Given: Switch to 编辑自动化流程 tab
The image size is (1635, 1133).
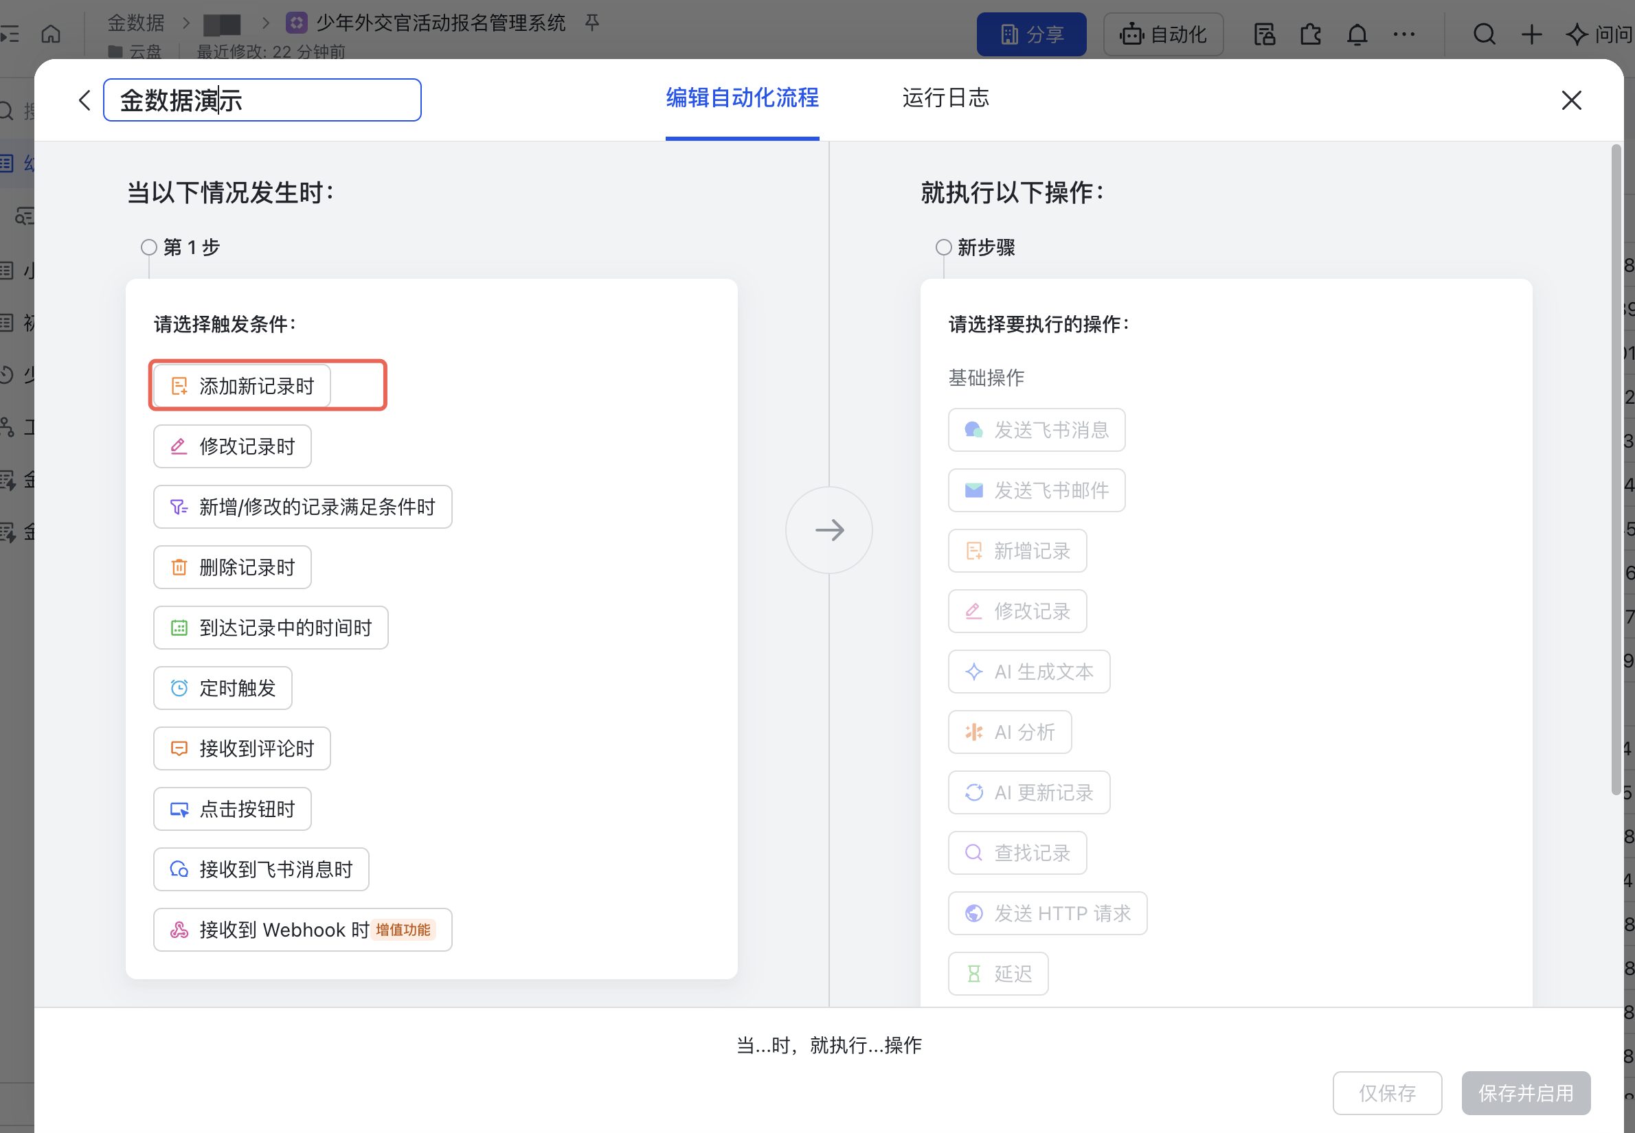Looking at the screenshot, I should (x=742, y=98).
